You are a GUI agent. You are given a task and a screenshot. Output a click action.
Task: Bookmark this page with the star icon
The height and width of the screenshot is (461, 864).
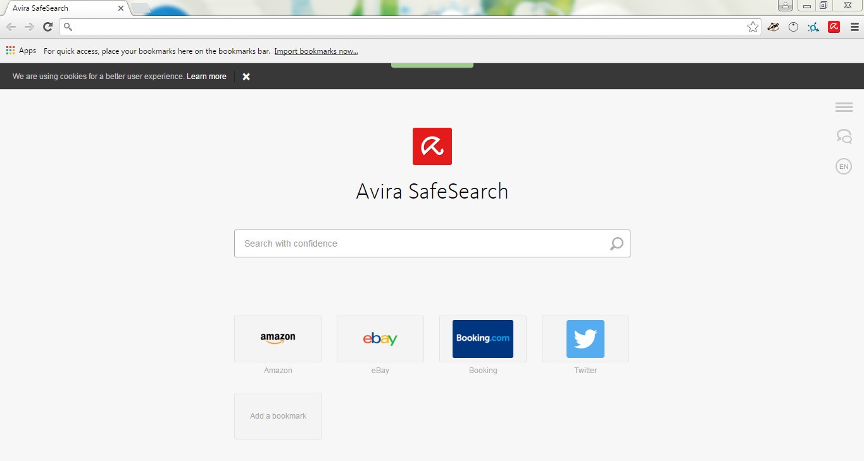click(x=753, y=27)
